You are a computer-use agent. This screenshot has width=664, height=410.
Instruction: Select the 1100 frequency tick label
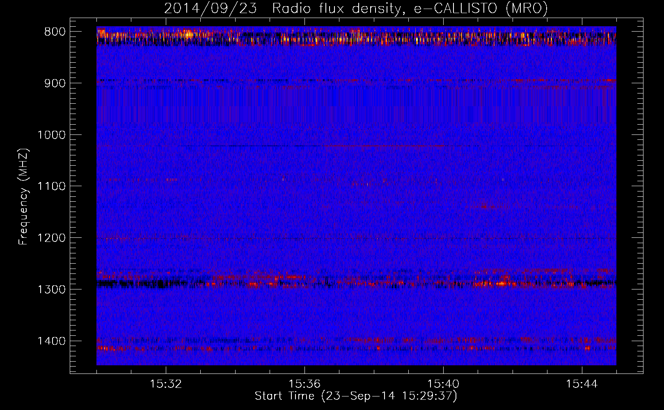(x=51, y=187)
